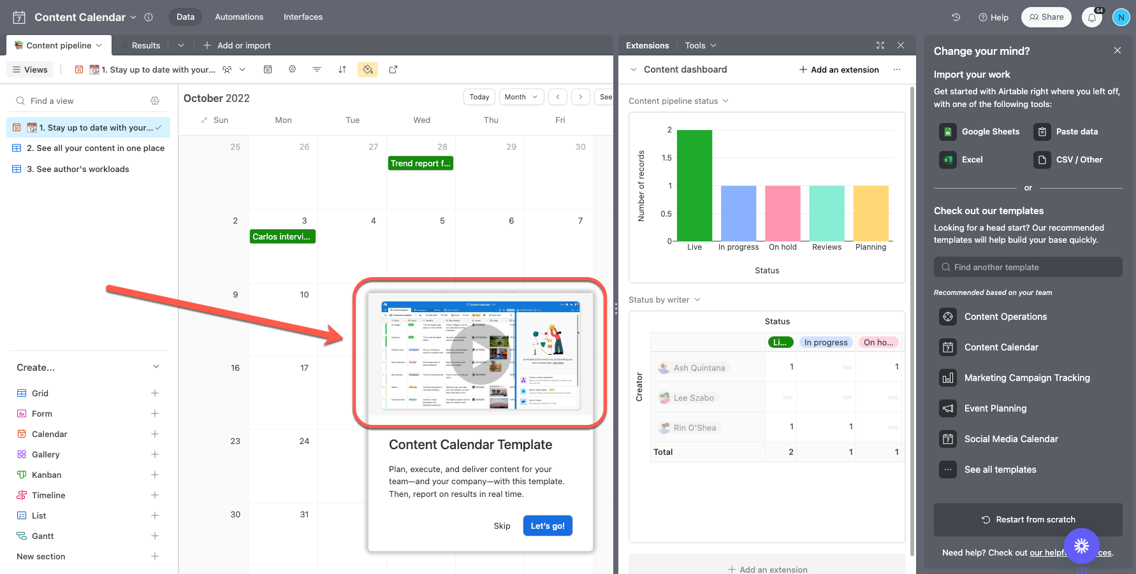Go to the previous month
1136x574 pixels.
coord(558,97)
